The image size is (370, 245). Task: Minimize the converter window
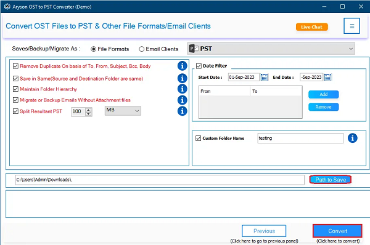pos(324,7)
